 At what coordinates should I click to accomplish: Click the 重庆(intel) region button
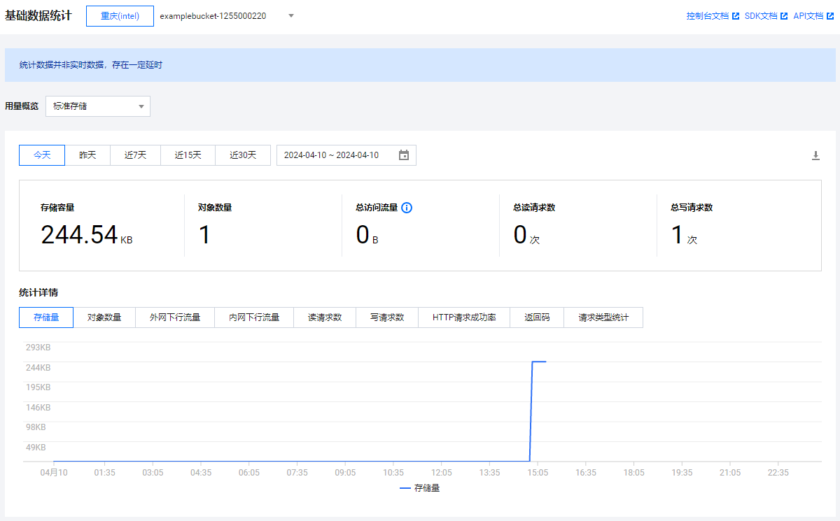click(120, 16)
